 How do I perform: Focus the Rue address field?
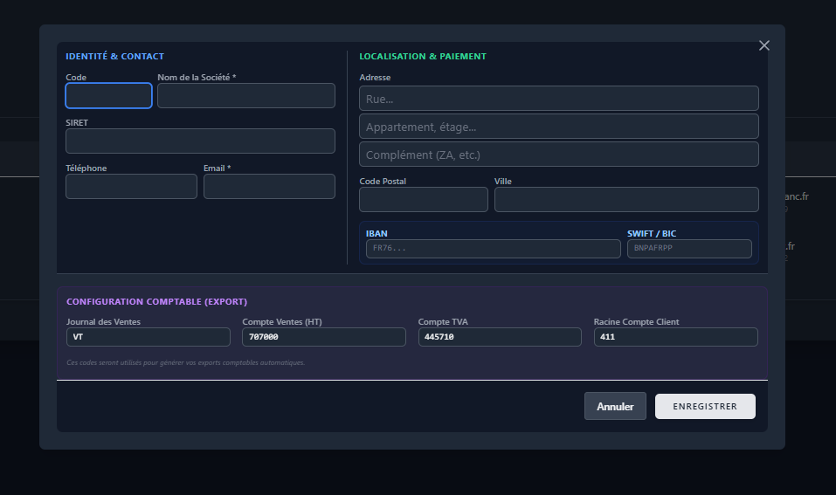click(559, 99)
